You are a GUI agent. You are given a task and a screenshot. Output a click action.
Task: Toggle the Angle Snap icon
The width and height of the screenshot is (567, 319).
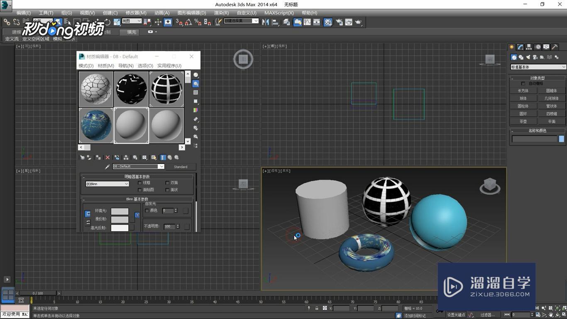tap(188, 22)
